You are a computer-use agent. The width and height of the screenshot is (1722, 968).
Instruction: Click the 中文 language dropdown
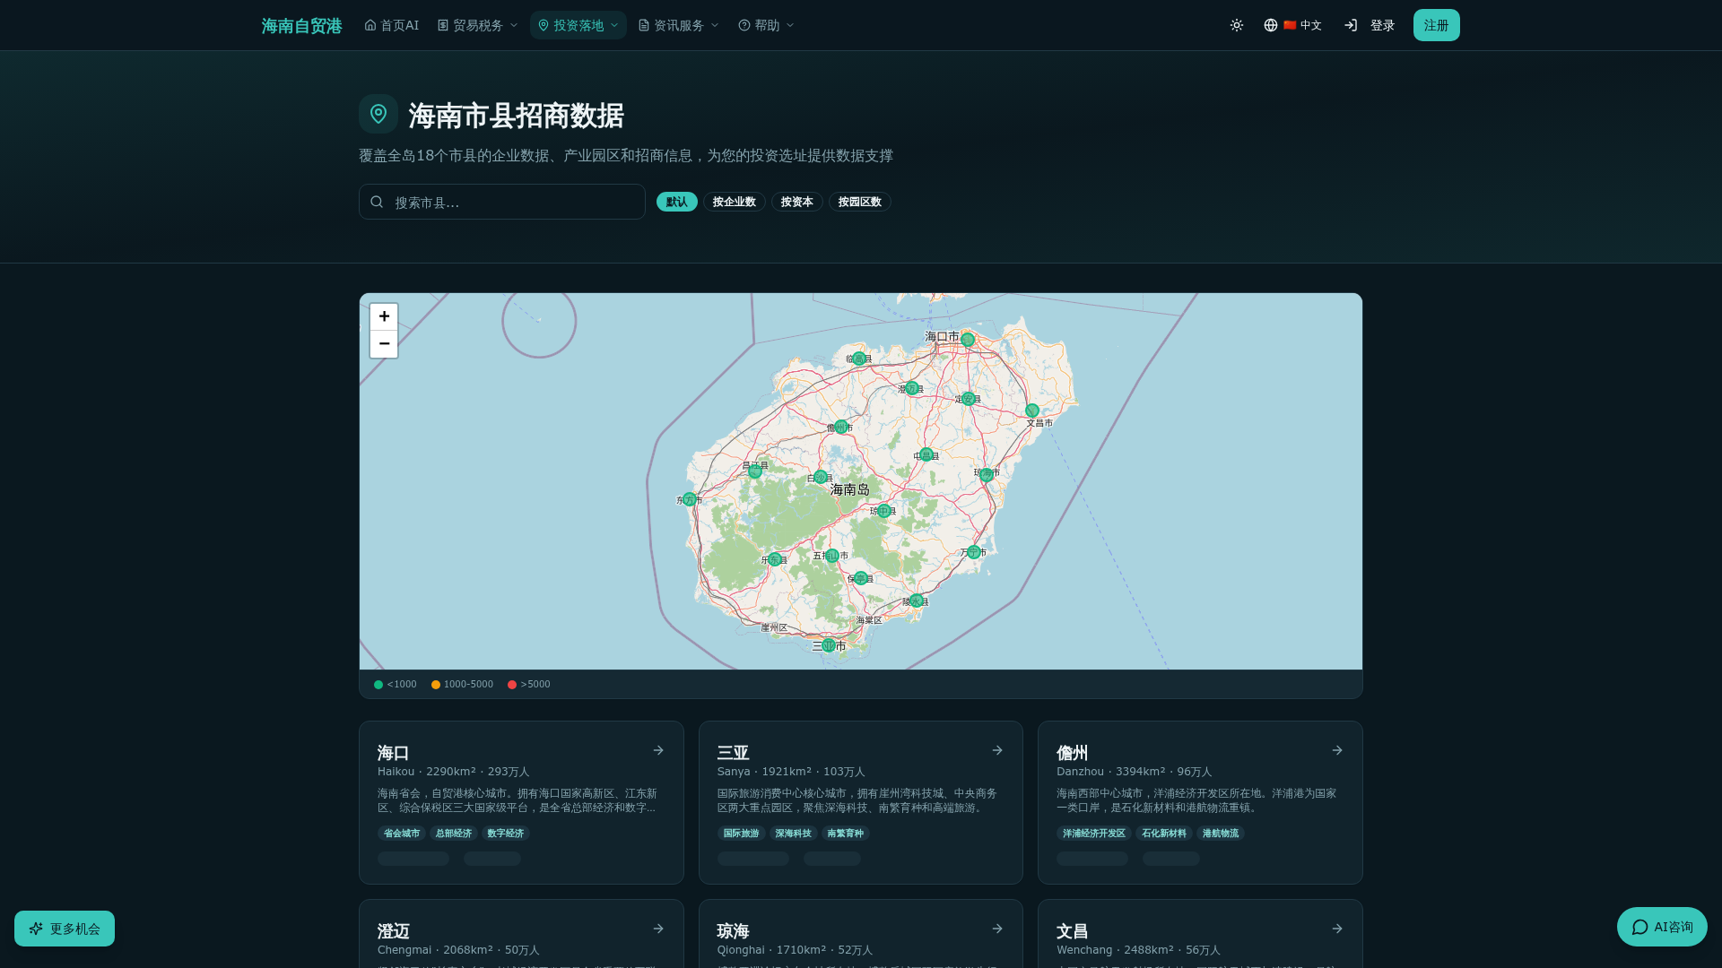click(x=1293, y=25)
